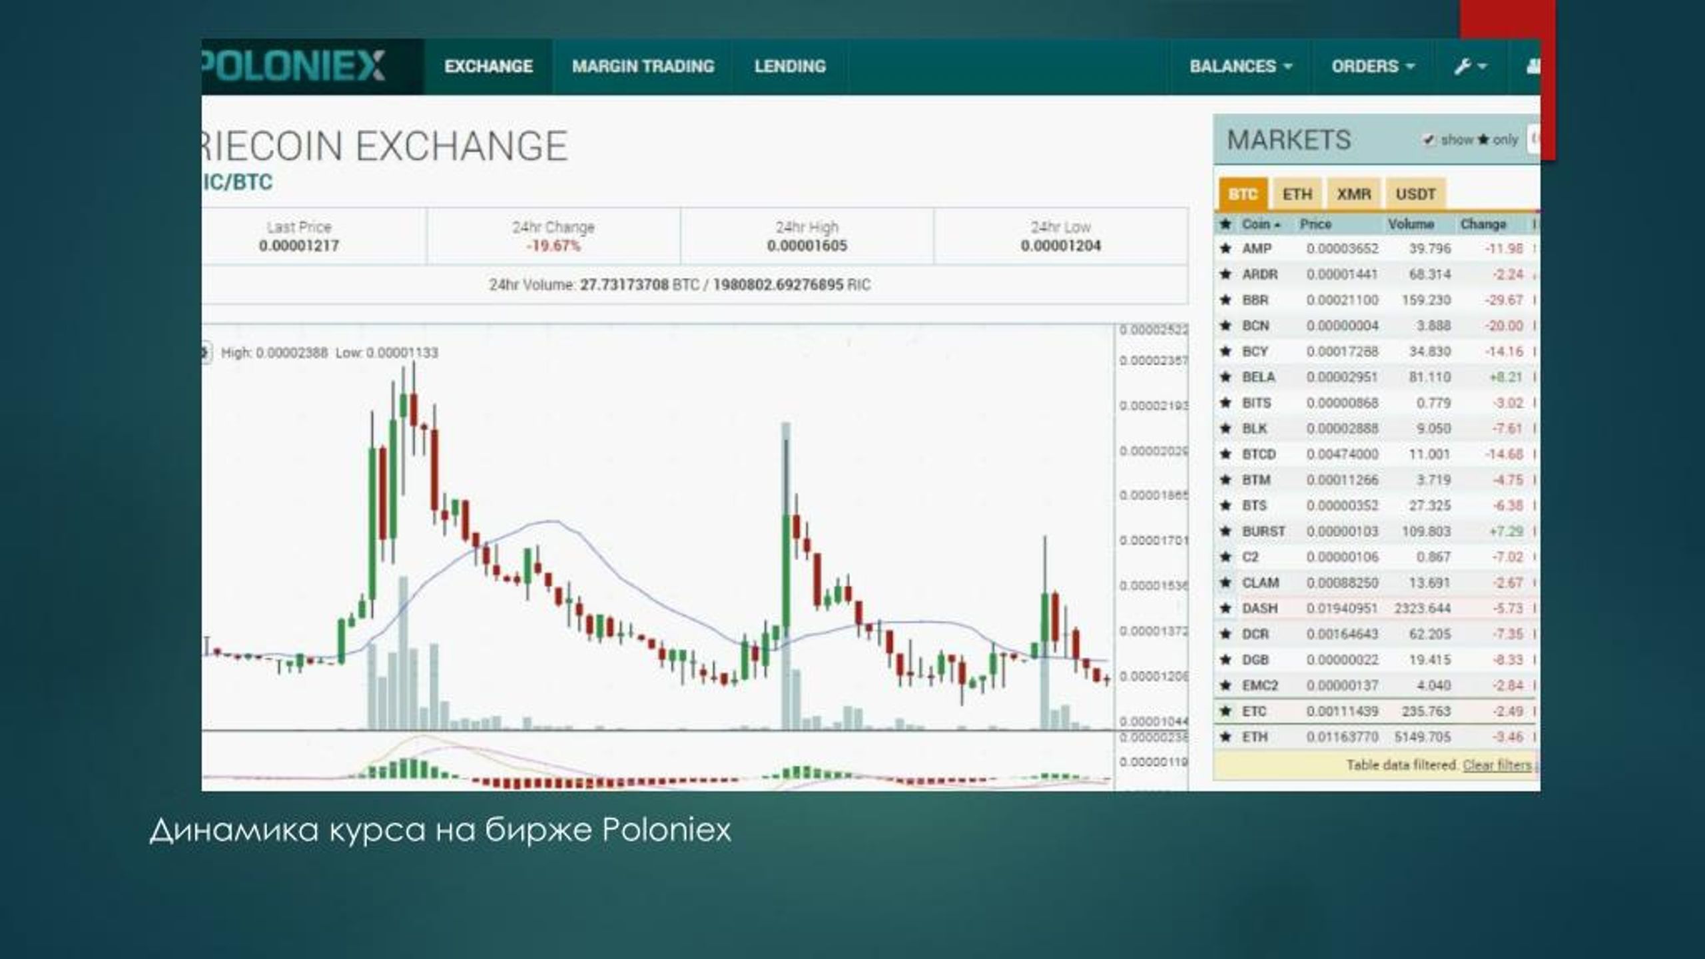
Task: Toggle the star for EMC2
Action: point(1225,685)
